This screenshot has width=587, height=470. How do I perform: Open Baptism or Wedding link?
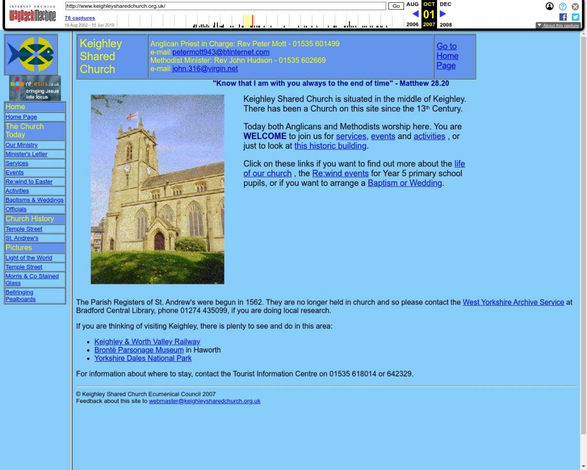[405, 183]
